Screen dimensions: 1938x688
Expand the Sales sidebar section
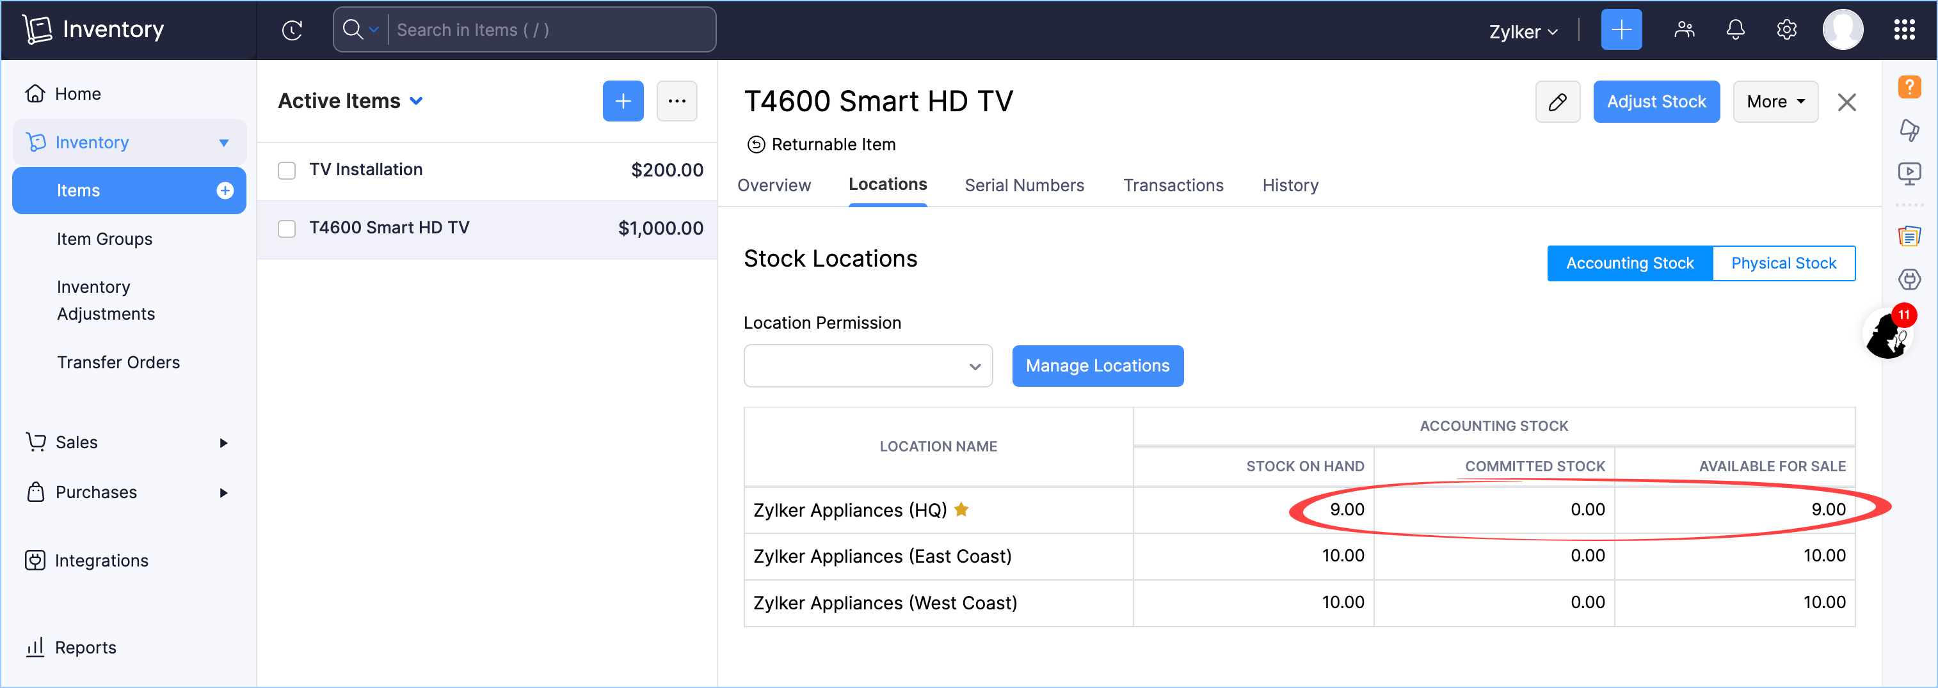223,443
